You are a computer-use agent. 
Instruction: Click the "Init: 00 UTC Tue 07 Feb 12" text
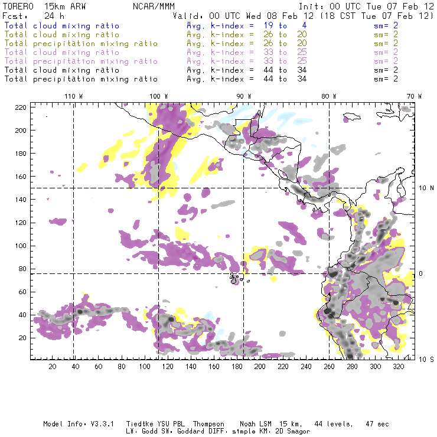click(x=366, y=6)
